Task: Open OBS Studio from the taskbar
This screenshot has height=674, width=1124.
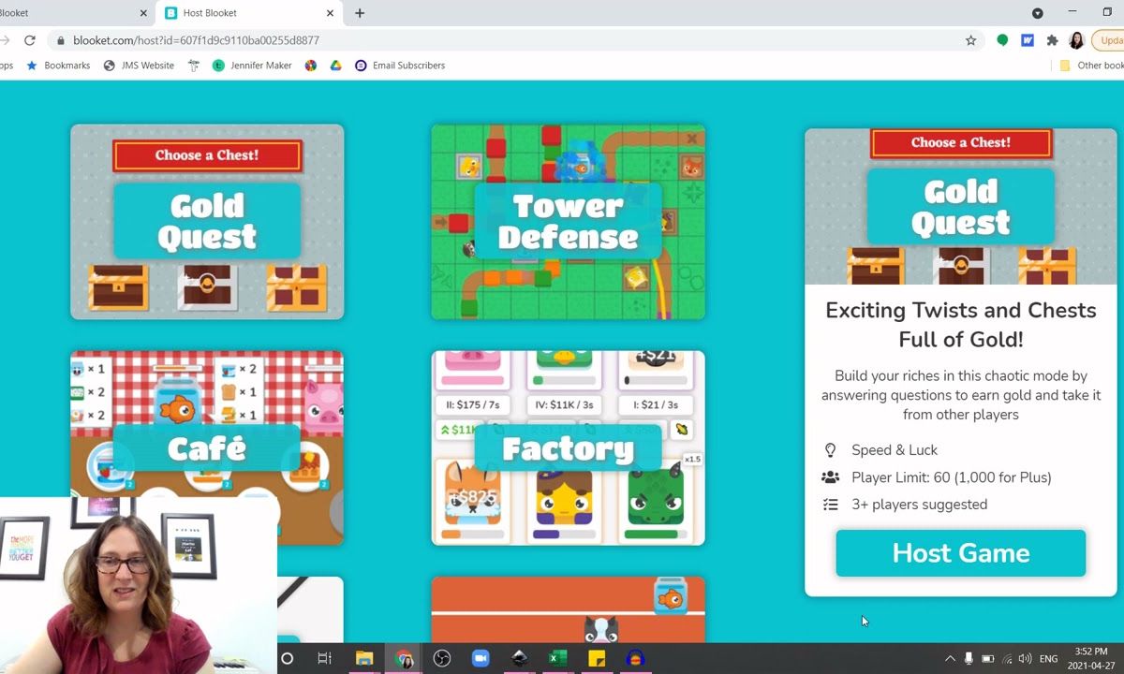Action: tap(442, 658)
